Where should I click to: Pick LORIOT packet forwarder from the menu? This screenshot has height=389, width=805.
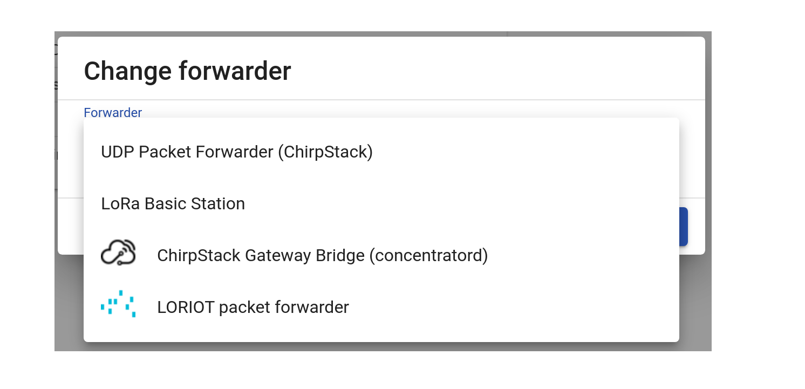pyautogui.click(x=253, y=307)
